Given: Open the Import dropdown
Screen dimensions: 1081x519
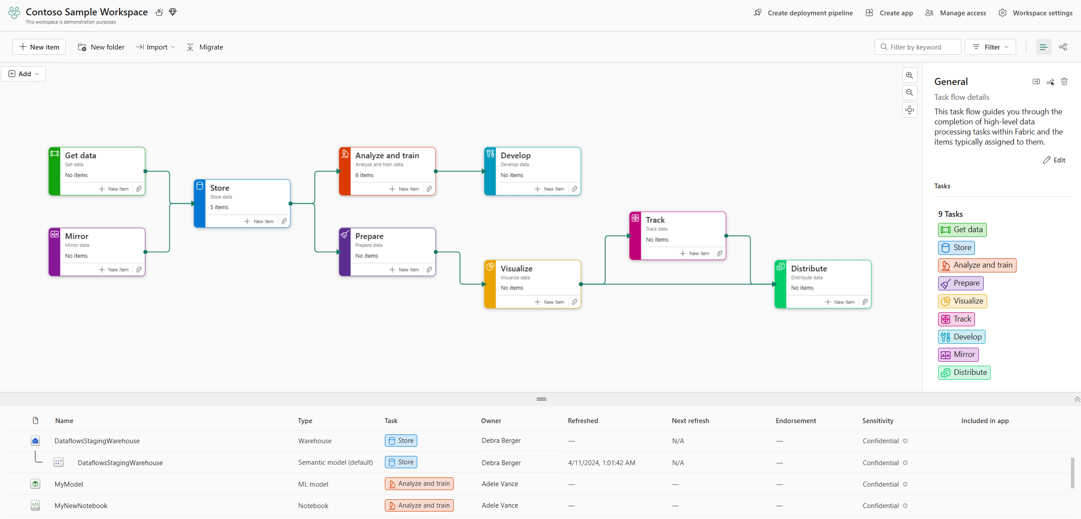Looking at the screenshot, I should click(x=155, y=47).
